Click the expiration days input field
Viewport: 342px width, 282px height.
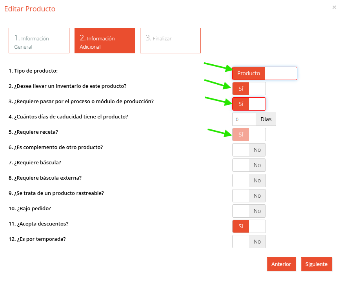point(244,119)
